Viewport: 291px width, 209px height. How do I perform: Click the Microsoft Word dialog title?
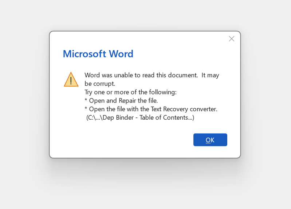tap(98, 54)
